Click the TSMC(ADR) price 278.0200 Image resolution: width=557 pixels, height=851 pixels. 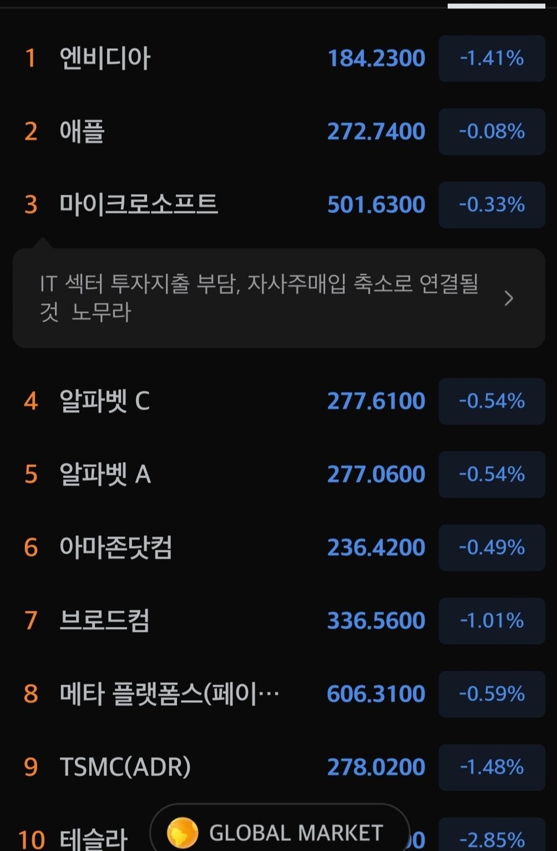click(376, 767)
